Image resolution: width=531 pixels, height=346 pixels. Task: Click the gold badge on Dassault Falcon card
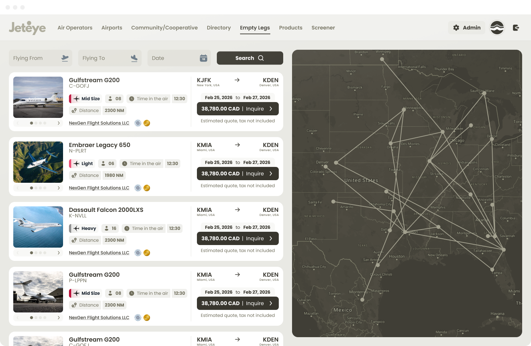click(x=147, y=253)
